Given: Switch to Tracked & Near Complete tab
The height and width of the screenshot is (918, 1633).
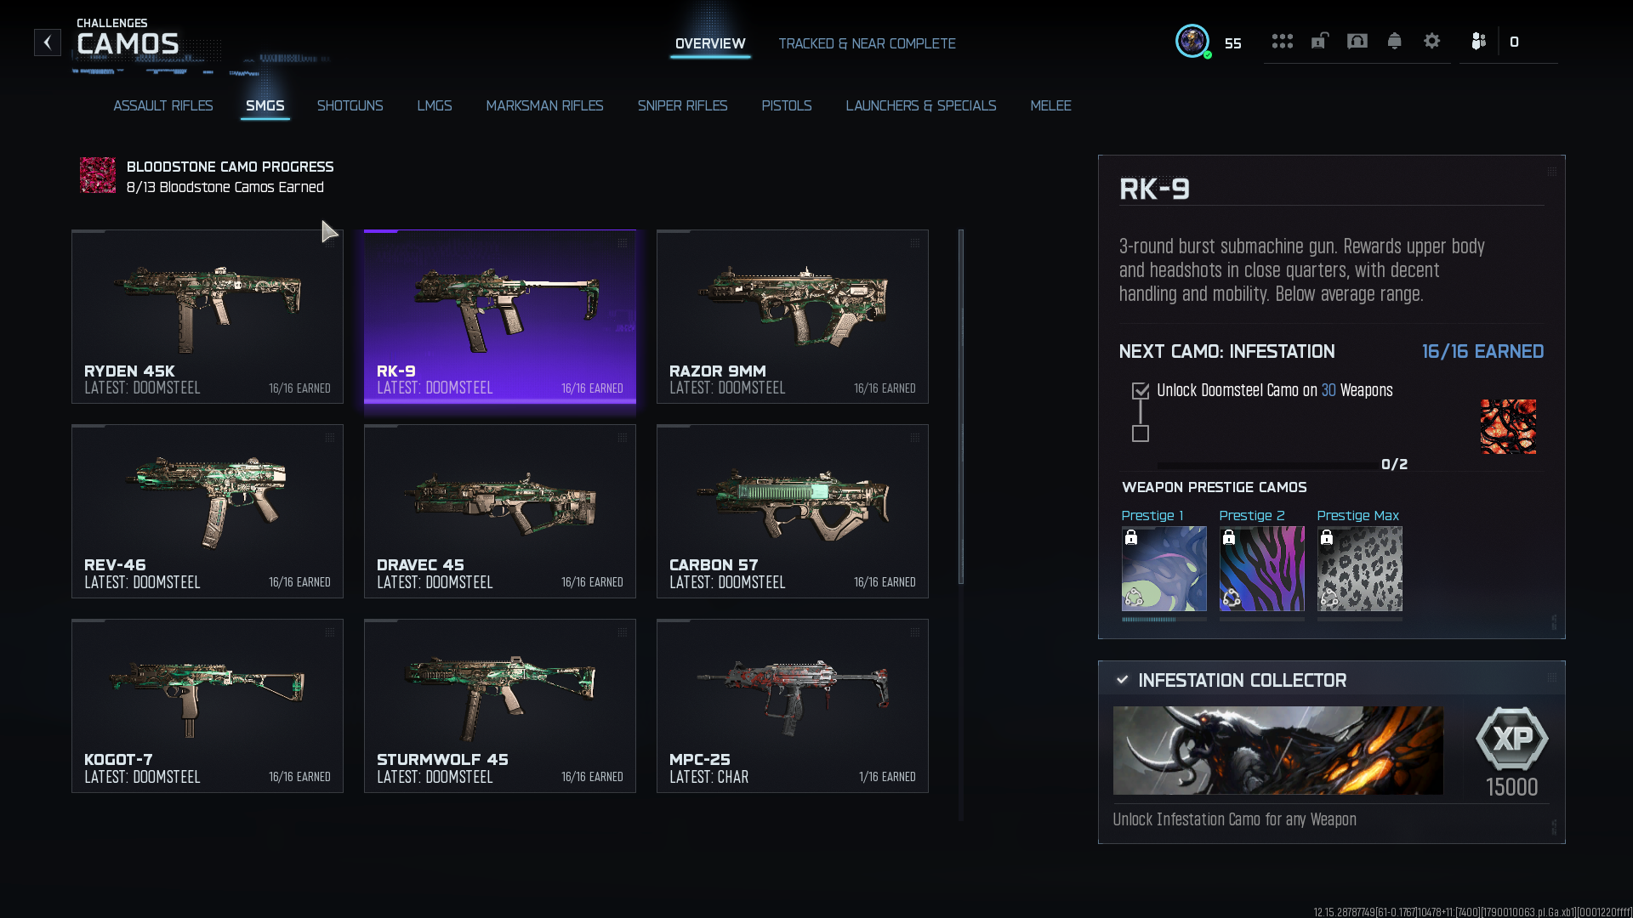Looking at the screenshot, I should point(867,43).
